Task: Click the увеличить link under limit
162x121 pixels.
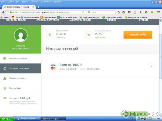Action: click(61, 37)
